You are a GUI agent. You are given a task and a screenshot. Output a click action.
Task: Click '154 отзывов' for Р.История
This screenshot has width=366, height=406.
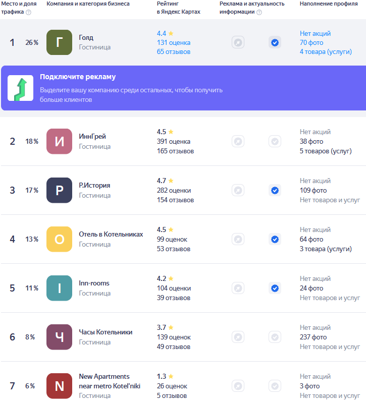tap(176, 200)
